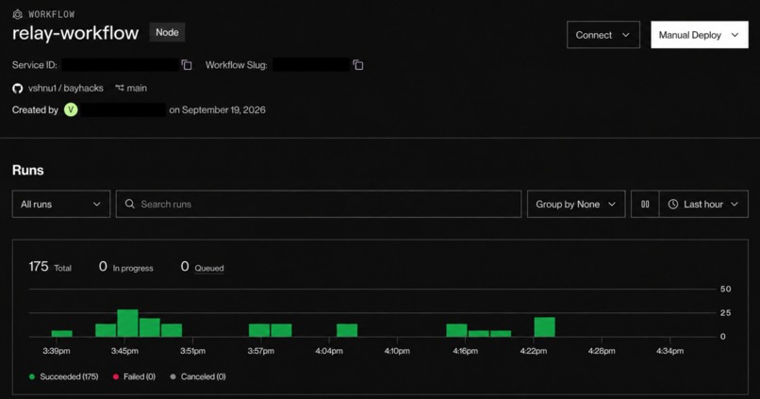This screenshot has height=399, width=760.
Task: Expand the All runs filter dropdown
Action: point(61,204)
